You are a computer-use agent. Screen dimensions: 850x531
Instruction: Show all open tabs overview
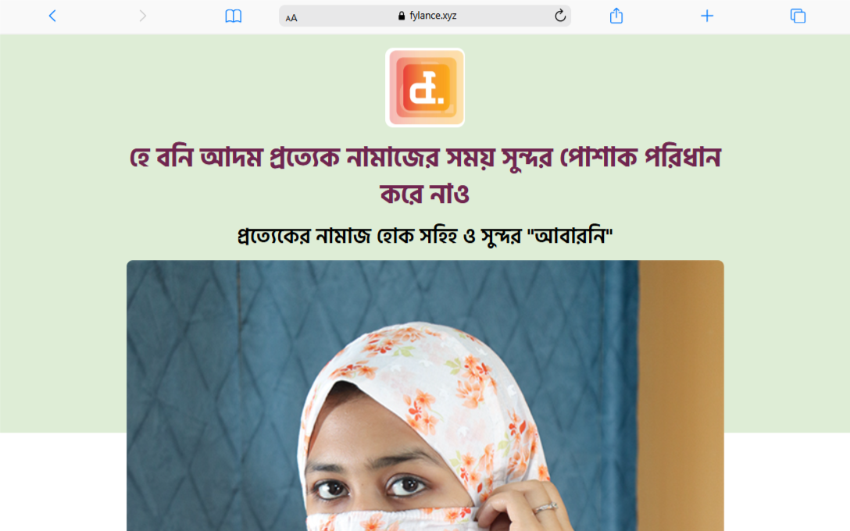coord(798,16)
